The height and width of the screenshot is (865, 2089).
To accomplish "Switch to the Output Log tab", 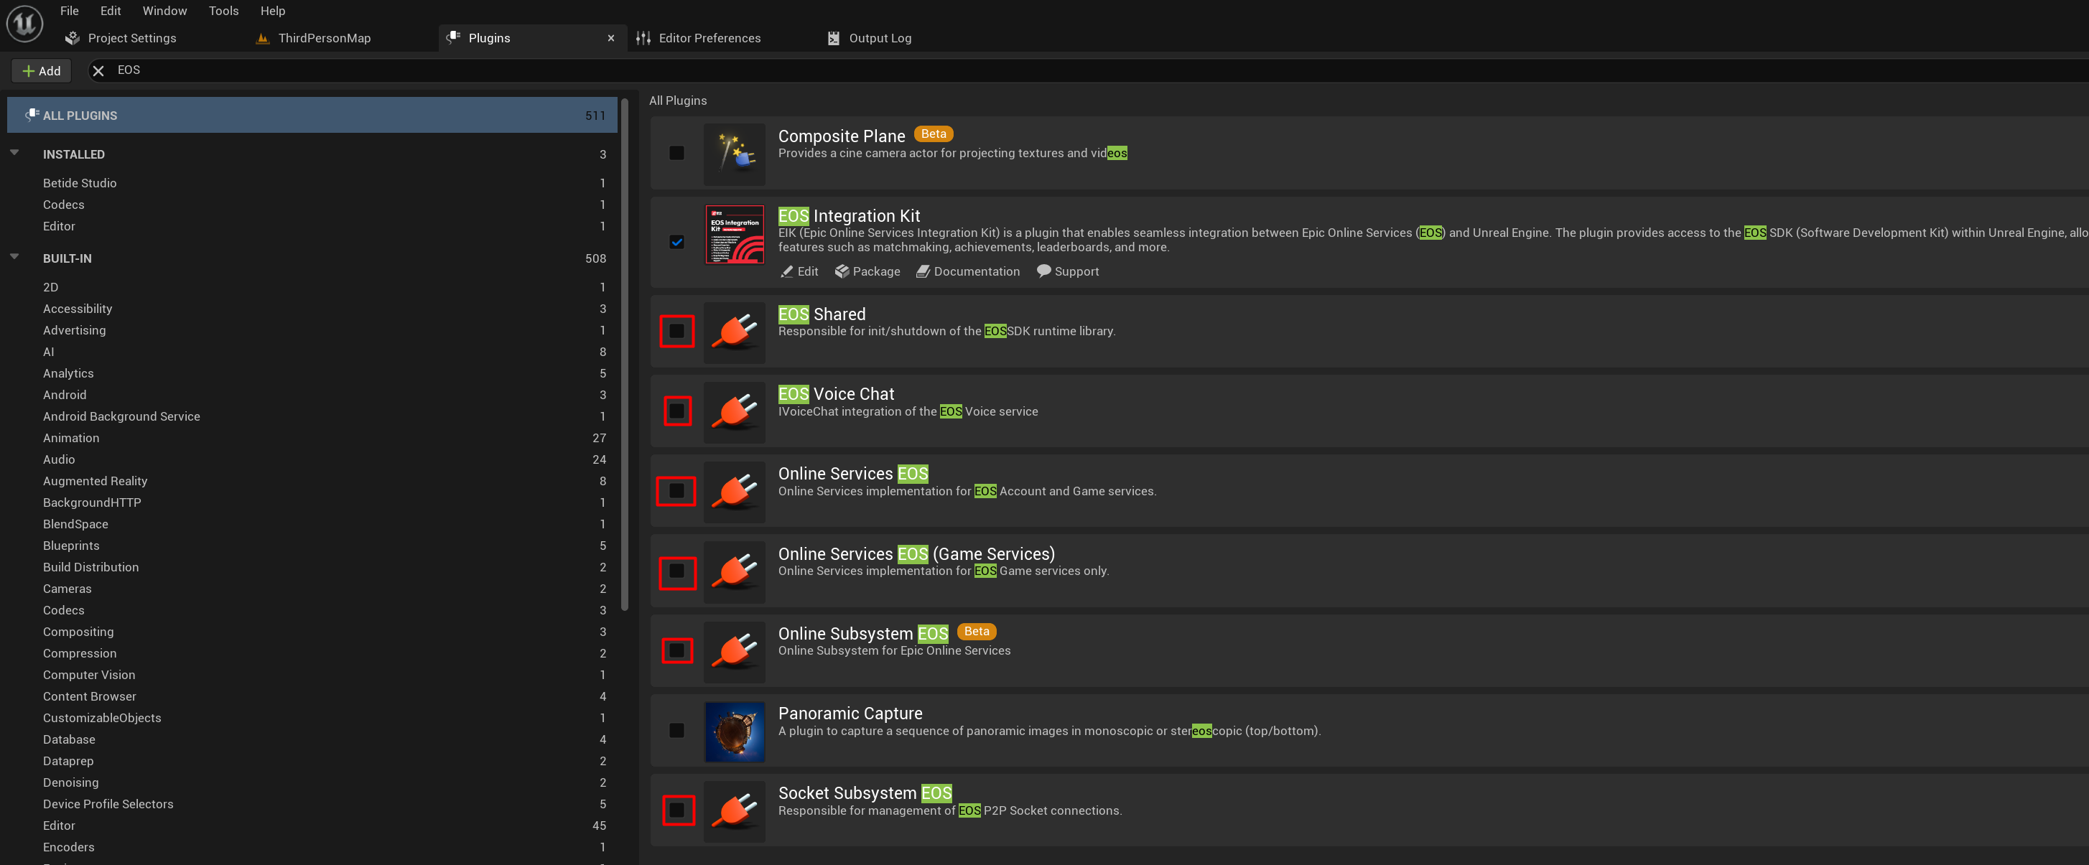I will [870, 38].
